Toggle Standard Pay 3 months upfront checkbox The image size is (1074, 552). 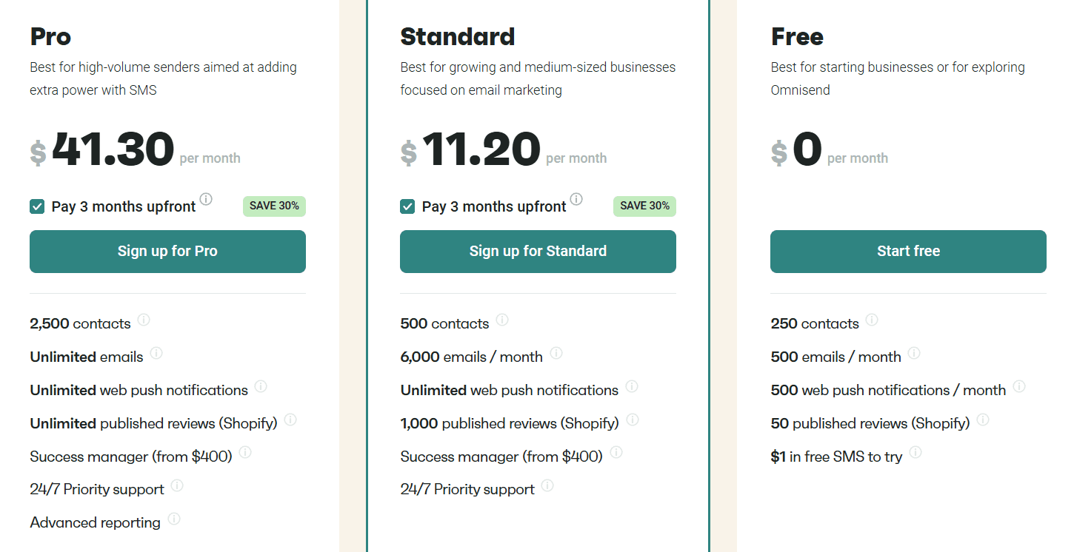point(407,206)
